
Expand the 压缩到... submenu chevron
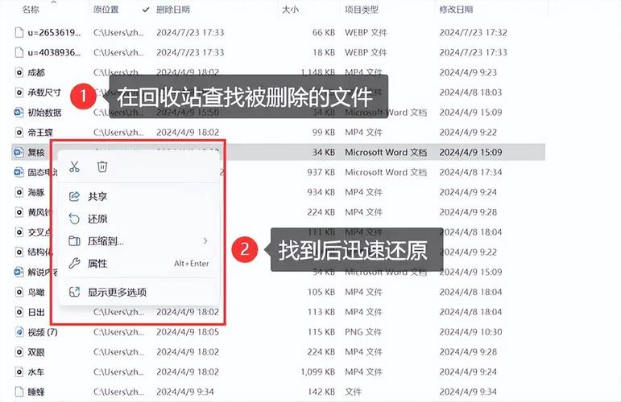point(205,240)
